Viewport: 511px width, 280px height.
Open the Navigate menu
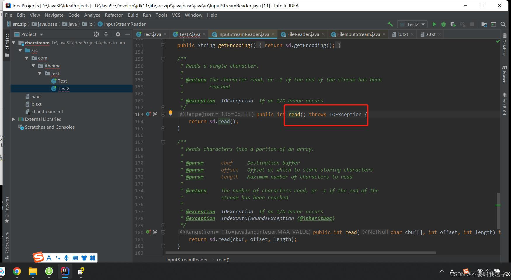click(x=54, y=15)
